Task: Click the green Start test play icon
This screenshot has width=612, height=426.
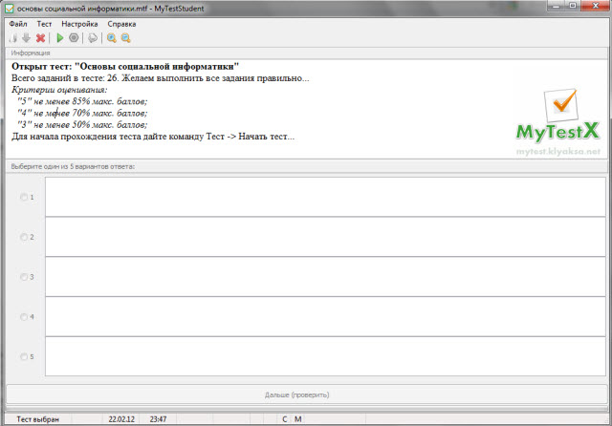Action: pos(60,38)
